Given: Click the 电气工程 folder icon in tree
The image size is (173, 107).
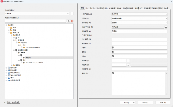Looking at the screenshot, I should point(11,33).
